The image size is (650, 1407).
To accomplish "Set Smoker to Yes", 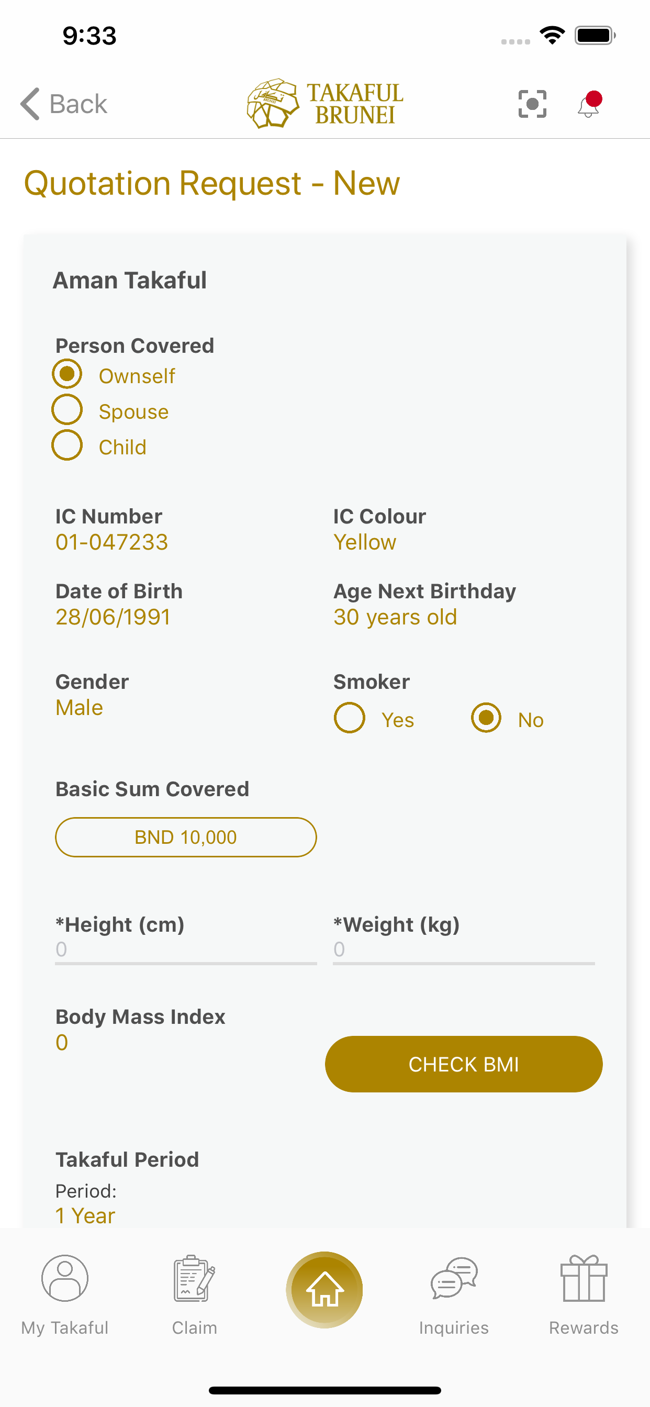I will pos(350,718).
